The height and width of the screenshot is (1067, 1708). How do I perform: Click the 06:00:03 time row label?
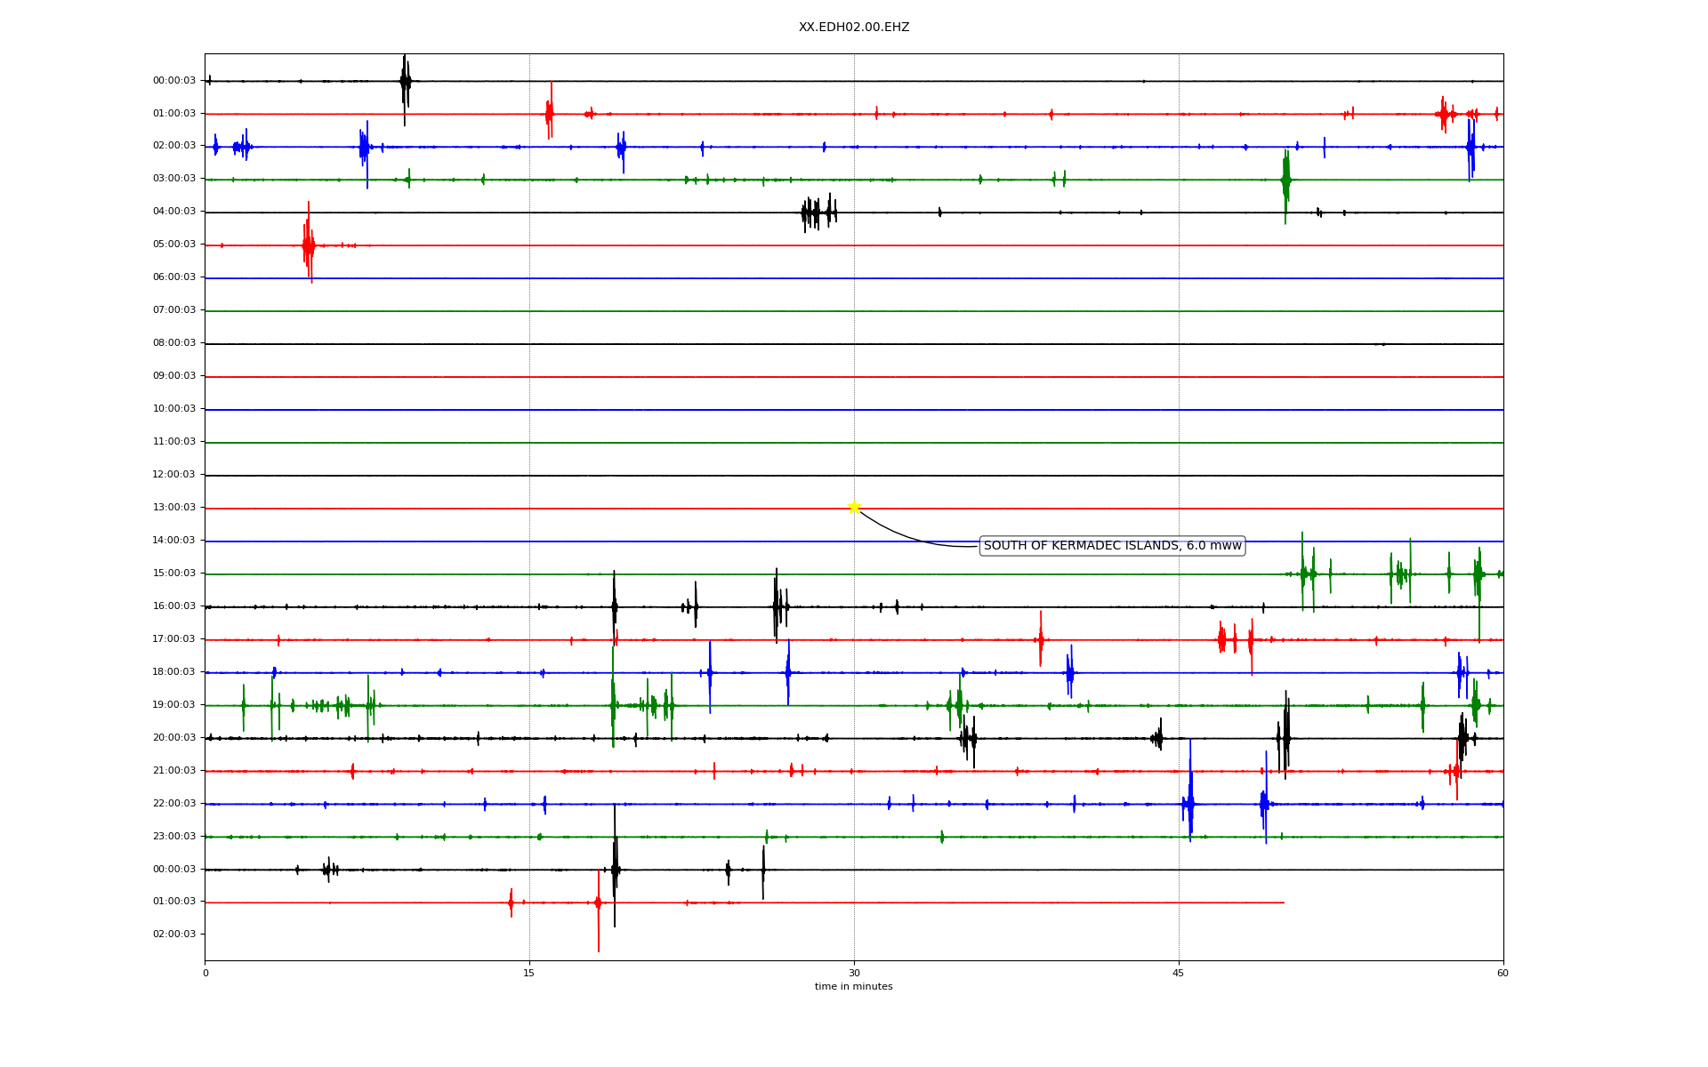tap(174, 277)
